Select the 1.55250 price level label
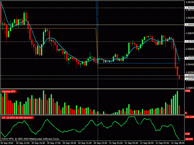The width and height of the screenshot is (194, 145). 189,75
